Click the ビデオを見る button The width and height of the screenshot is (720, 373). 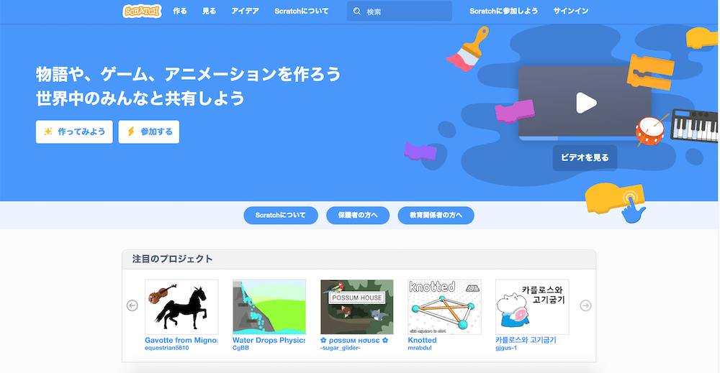pyautogui.click(x=585, y=157)
